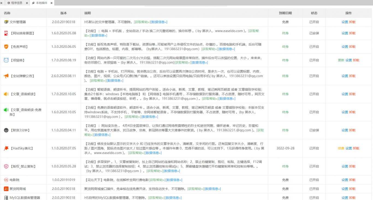This screenshot has width=373, height=200.
Task: Click 获取帮助 link for 文件管理器
Action: point(142,22)
